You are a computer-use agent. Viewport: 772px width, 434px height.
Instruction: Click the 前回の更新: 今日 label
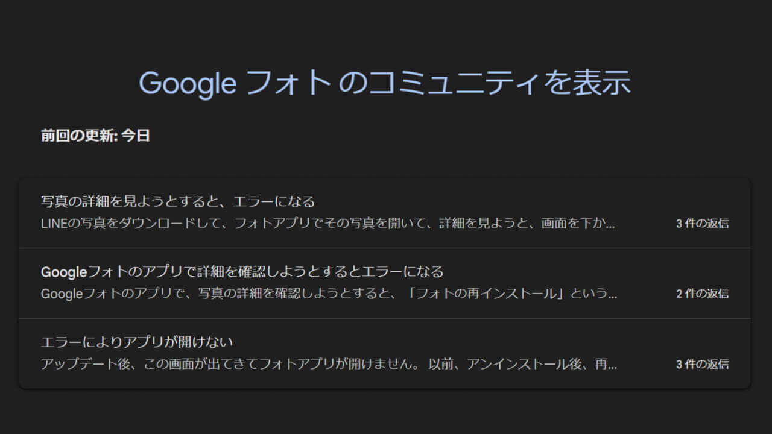(95, 135)
